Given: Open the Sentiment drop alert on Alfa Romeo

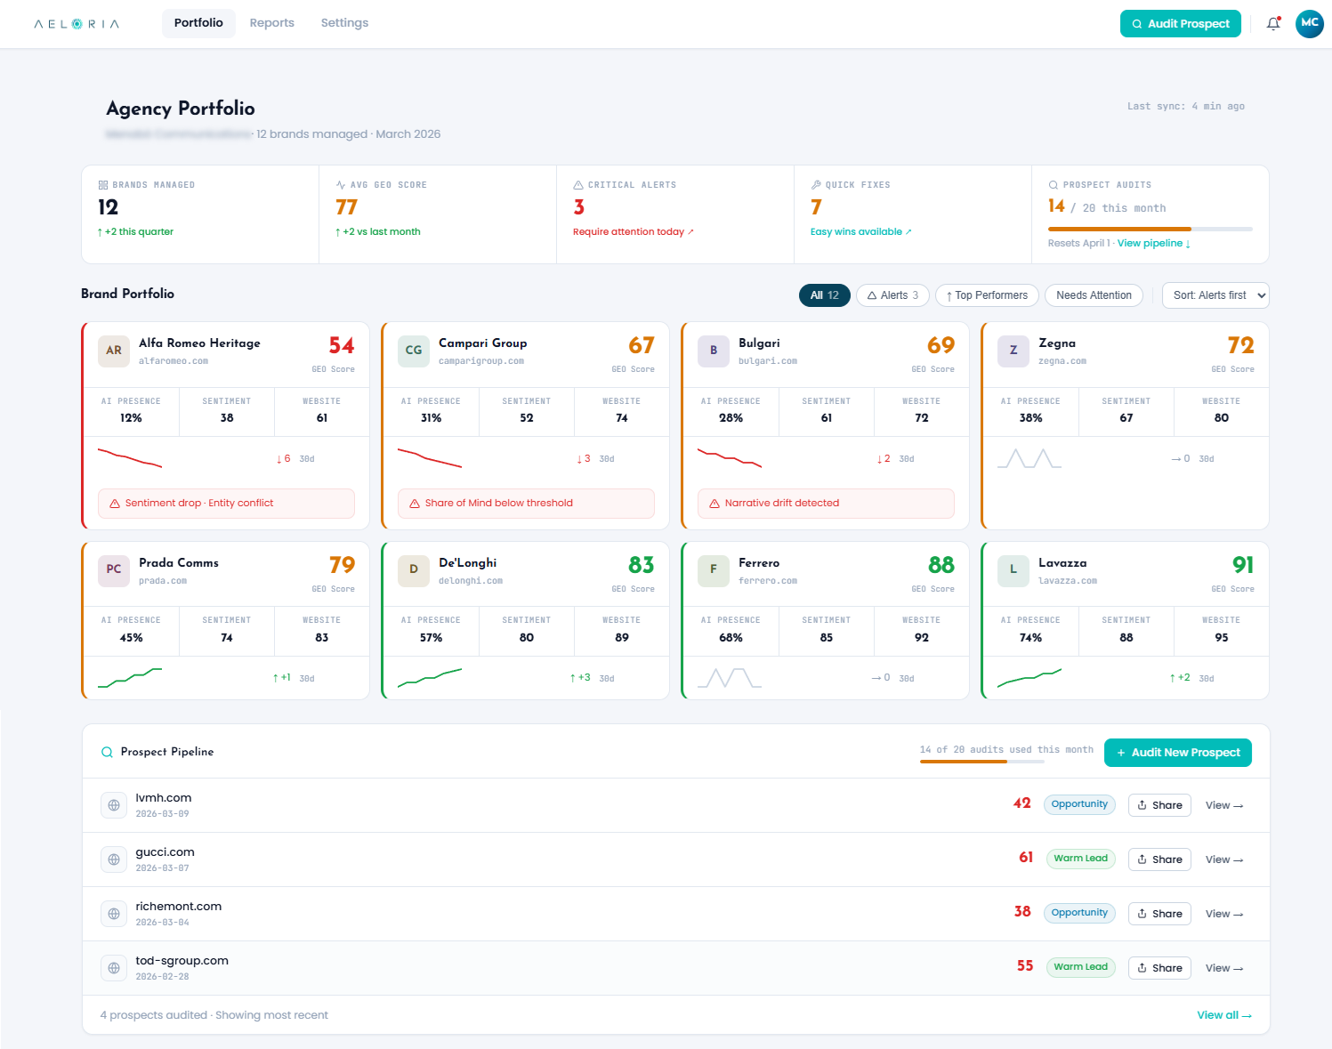Looking at the screenshot, I should coord(226,504).
